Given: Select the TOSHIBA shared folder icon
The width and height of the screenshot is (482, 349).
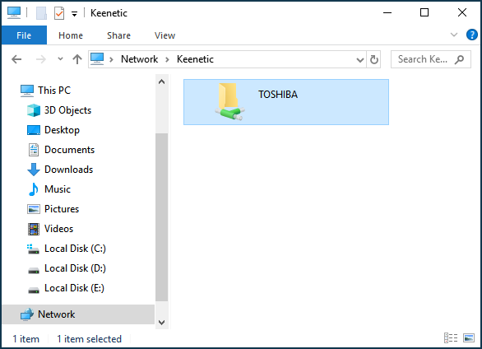Looking at the screenshot, I should click(230, 101).
